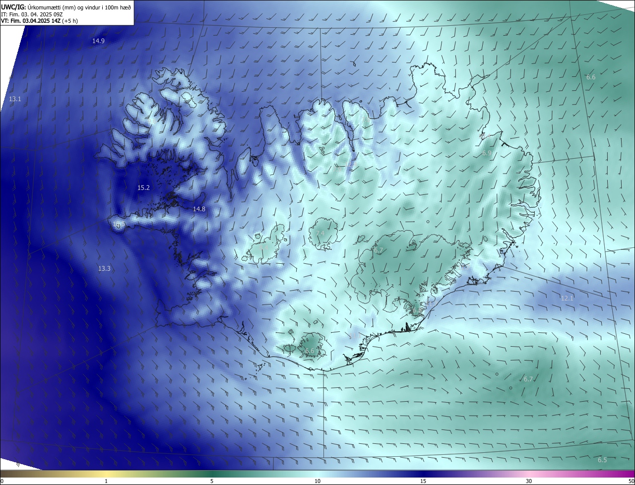This screenshot has width=635, height=485.
Task: Click the 6.7 value over the southeast ocean
Action: click(528, 379)
